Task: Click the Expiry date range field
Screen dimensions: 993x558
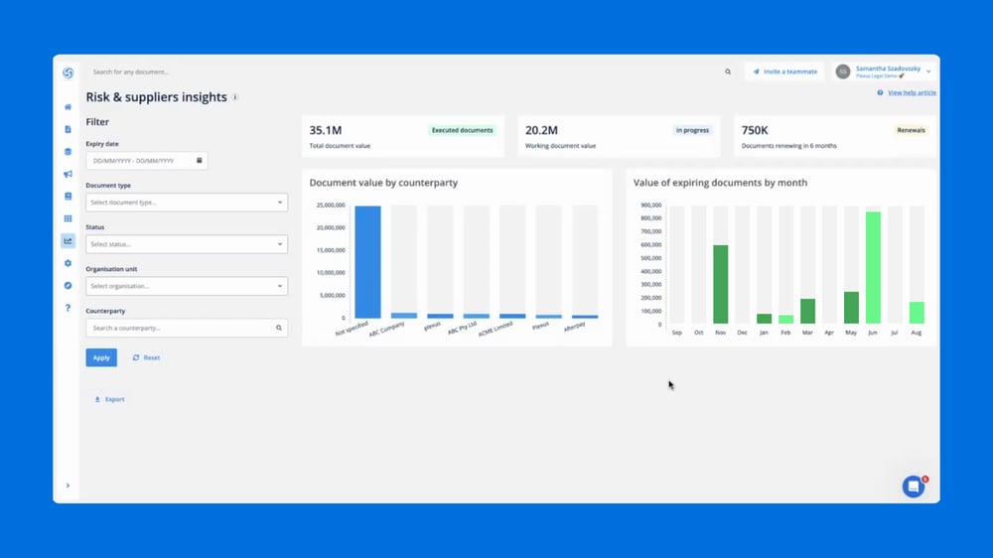Action: (147, 160)
